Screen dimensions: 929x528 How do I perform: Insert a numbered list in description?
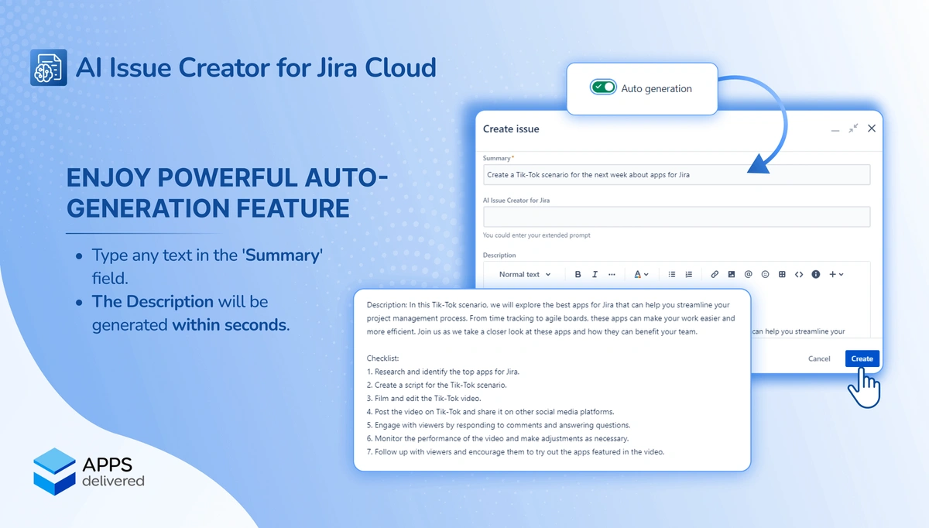(x=689, y=274)
